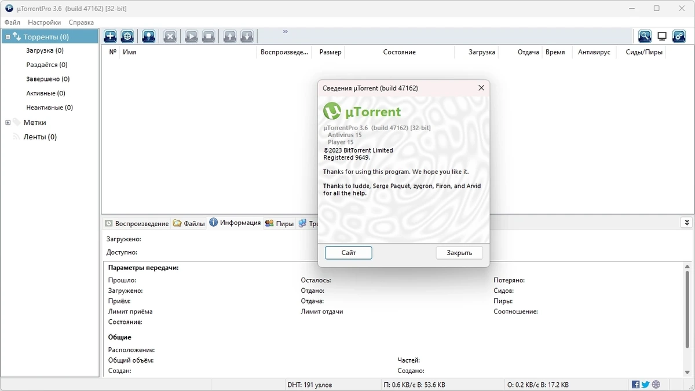Select Метки in sidebar
Viewport: 695px width, 391px height.
click(35, 123)
